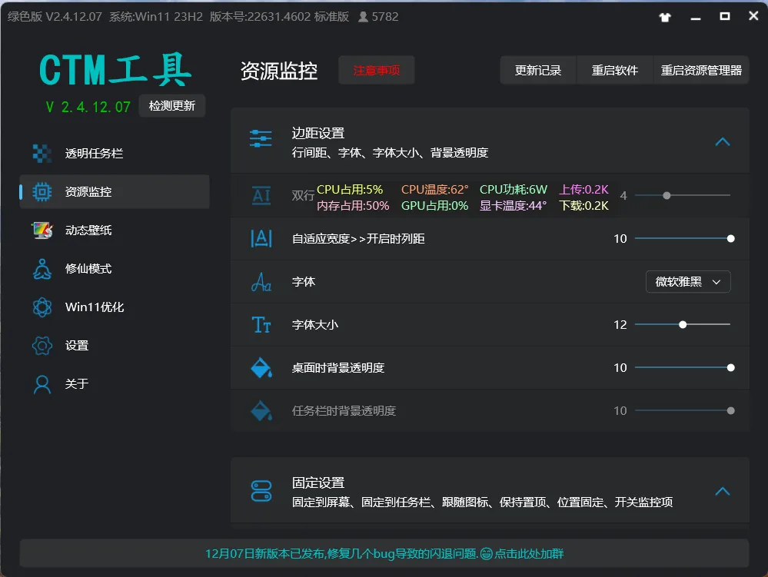Collapse the 固定设置 section chevron
The image size is (768, 577).
tap(723, 492)
